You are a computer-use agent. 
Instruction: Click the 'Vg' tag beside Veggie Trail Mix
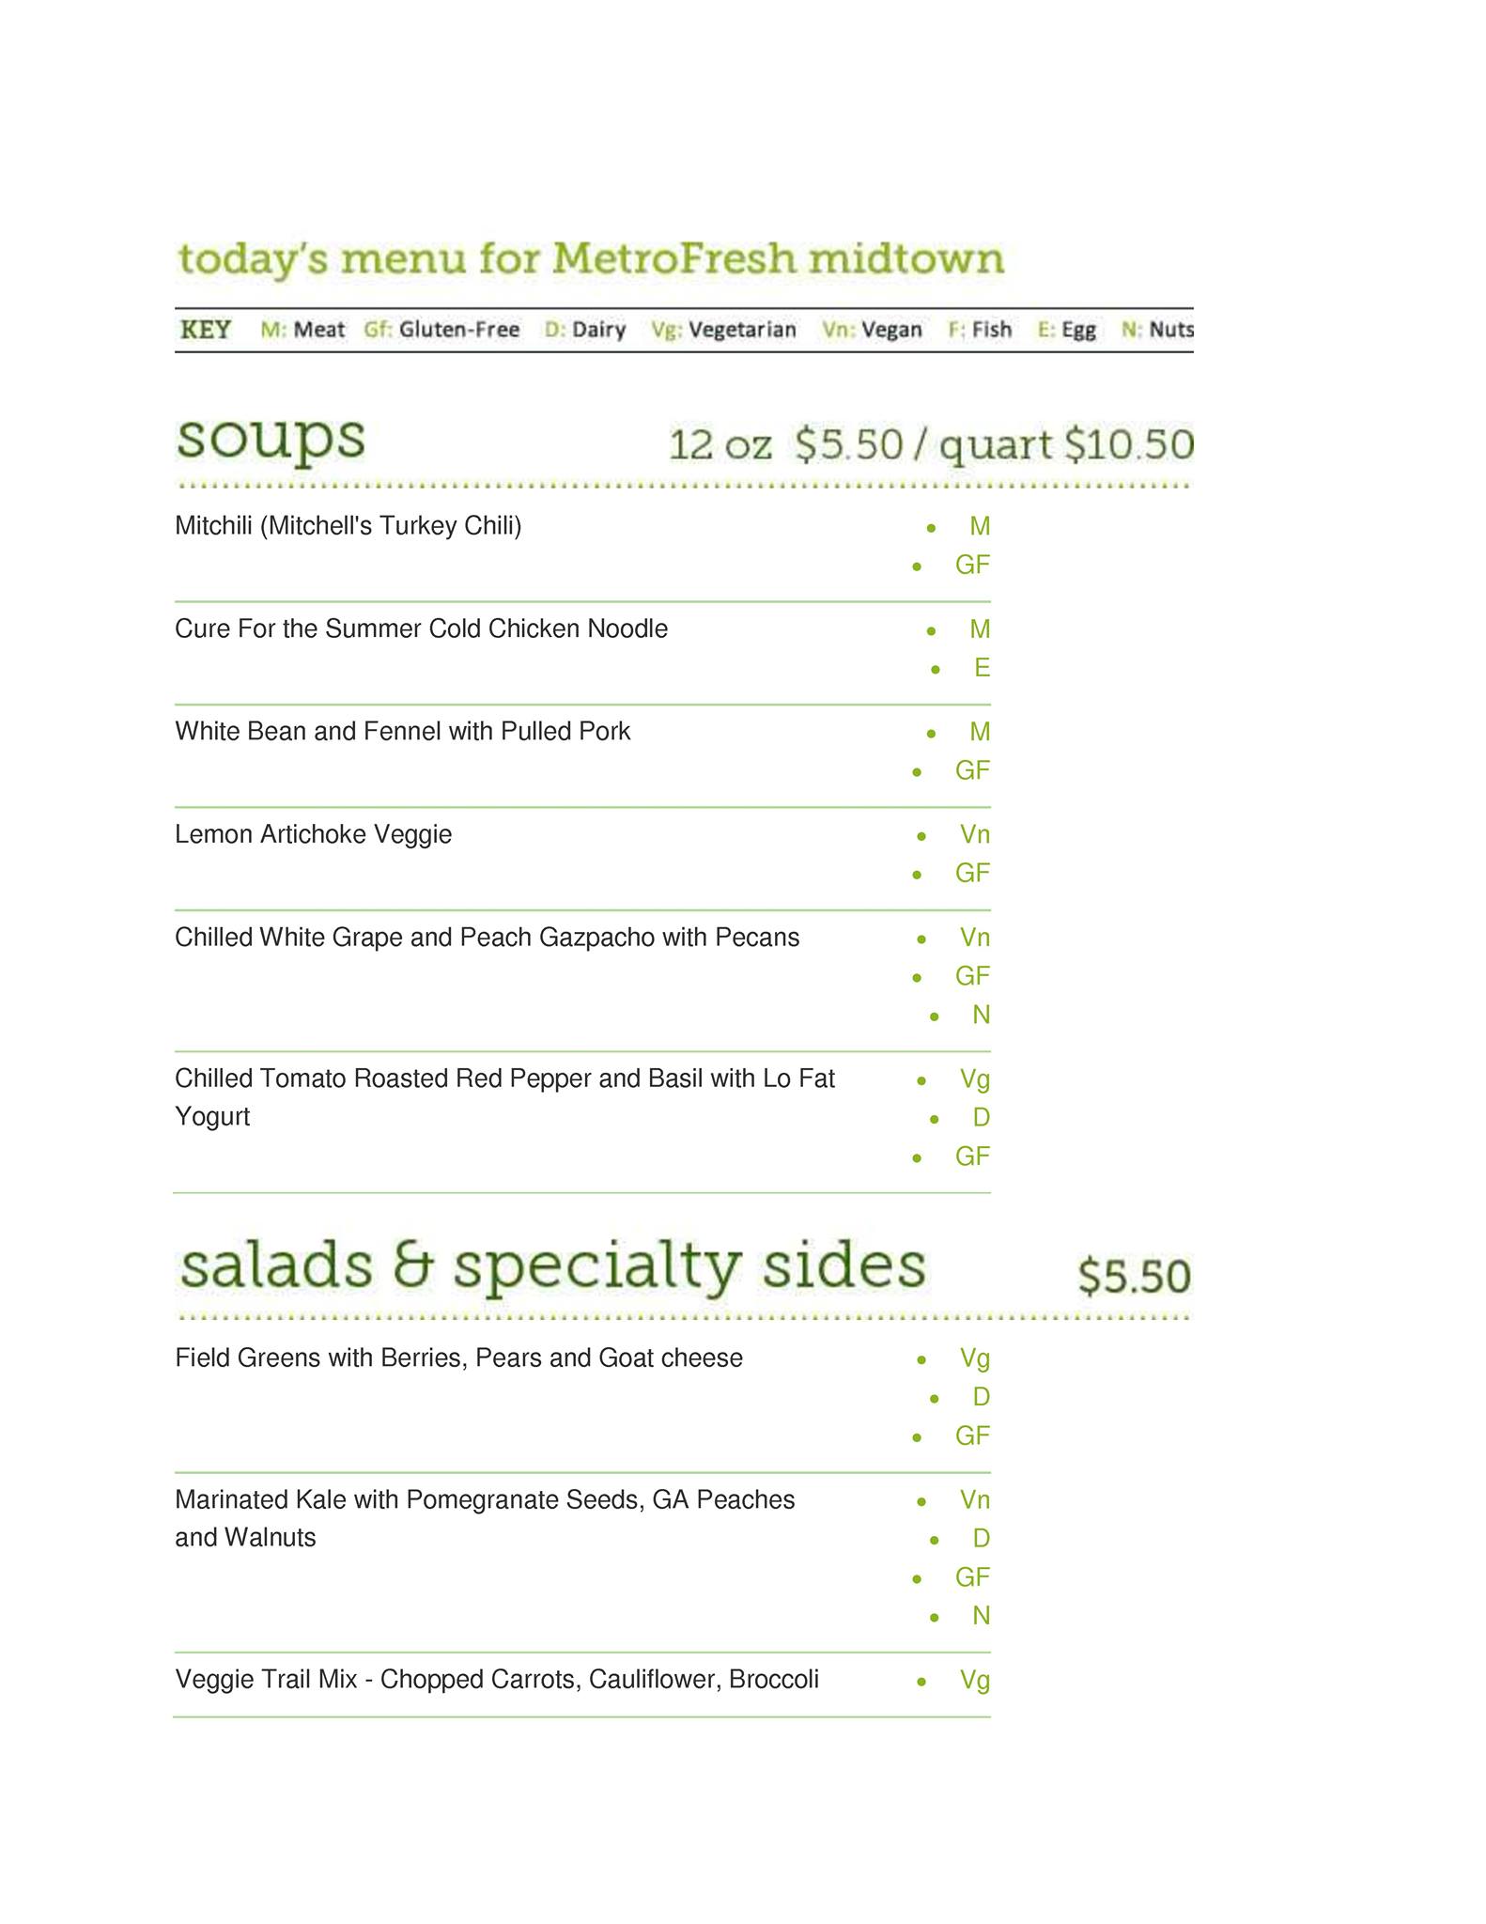[x=975, y=1680]
